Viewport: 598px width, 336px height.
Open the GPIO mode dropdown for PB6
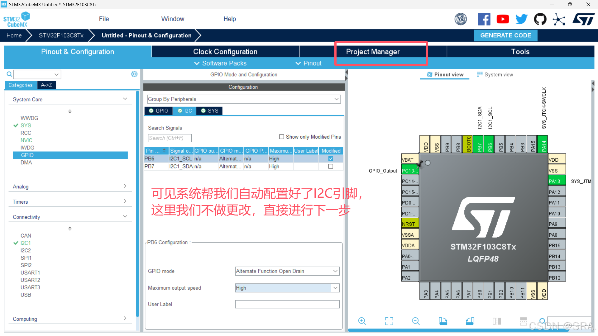coord(335,271)
